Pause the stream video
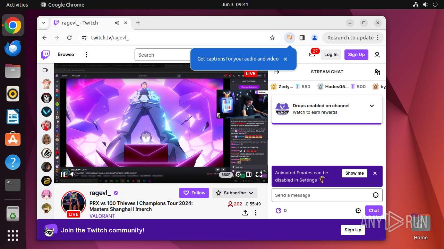Screen dimensions: 444x249 point(63,174)
